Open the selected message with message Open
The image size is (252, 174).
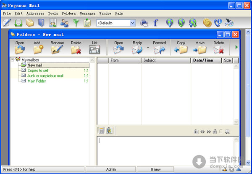(x=118, y=47)
